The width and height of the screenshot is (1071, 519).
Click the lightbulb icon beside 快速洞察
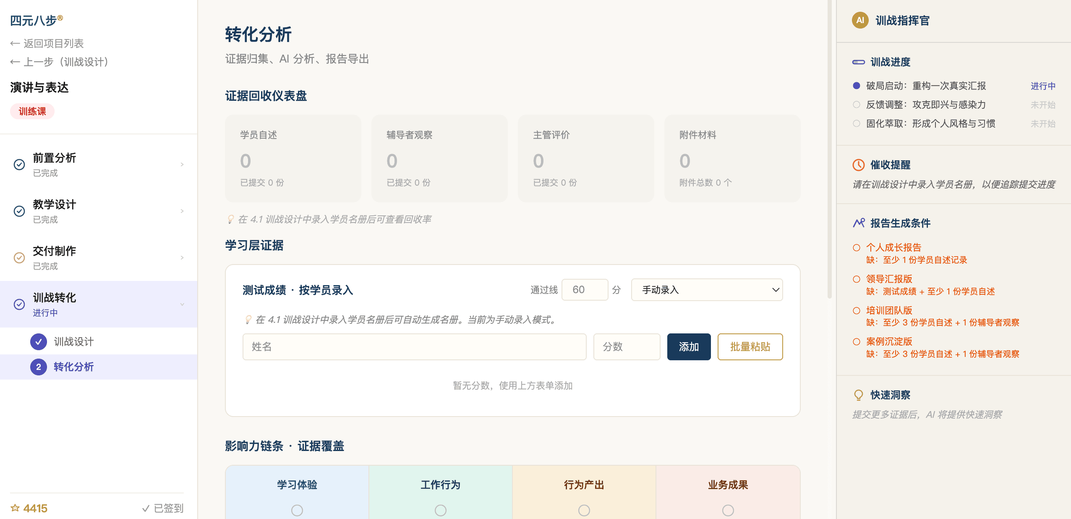(x=858, y=394)
